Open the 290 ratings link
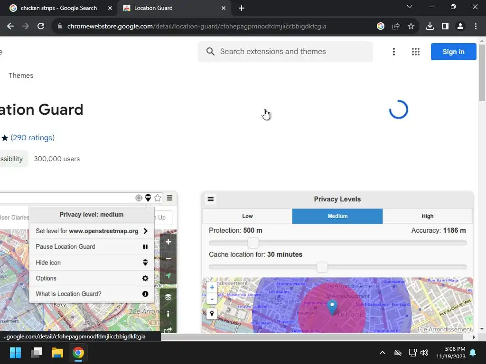Image resolution: width=486 pixels, height=364 pixels. pos(33,137)
